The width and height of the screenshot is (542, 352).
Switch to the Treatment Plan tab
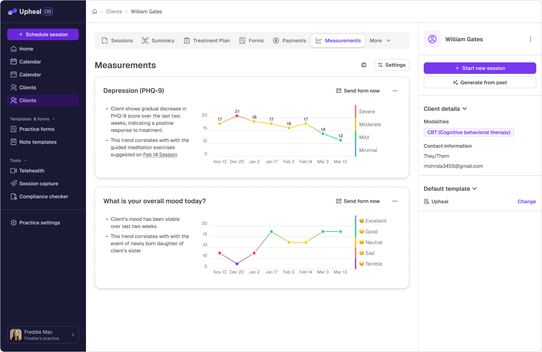pyautogui.click(x=207, y=41)
